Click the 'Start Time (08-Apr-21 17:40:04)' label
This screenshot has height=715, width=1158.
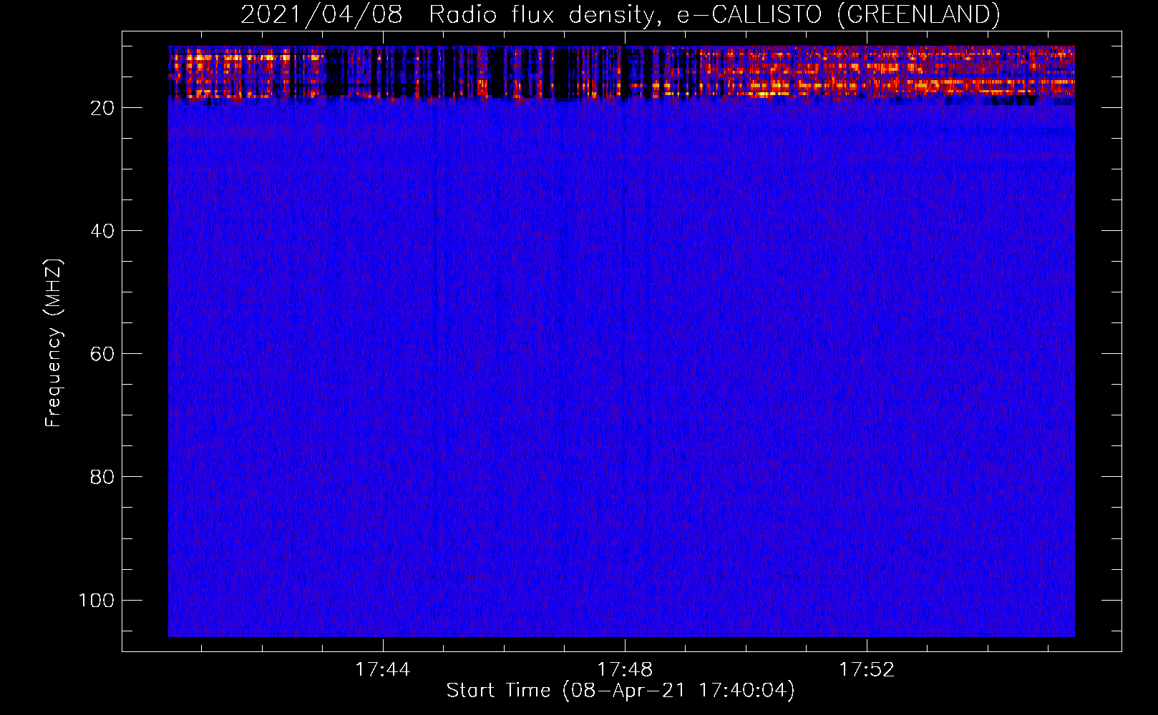[621, 691]
